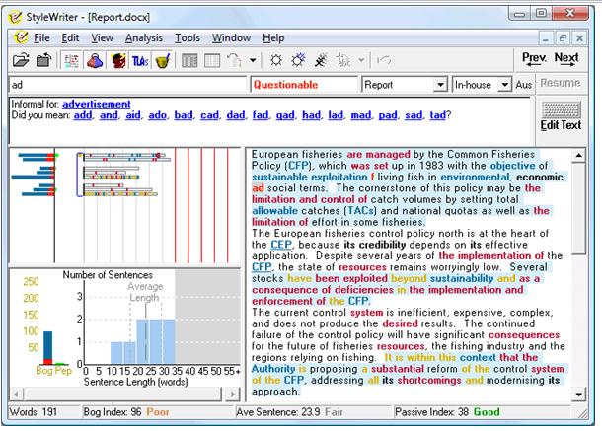Choose the 'bad' suggestion link
The image size is (602, 431).
[184, 115]
